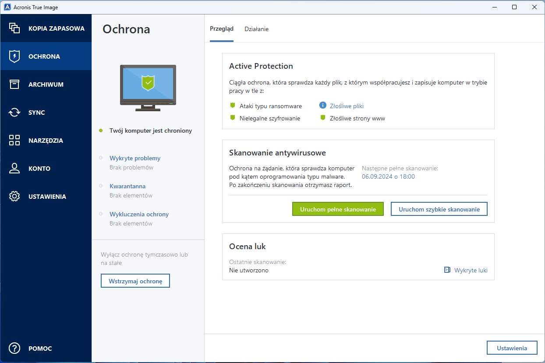
Task: Click the Acronis logo in title bar
Action: pos(7,7)
